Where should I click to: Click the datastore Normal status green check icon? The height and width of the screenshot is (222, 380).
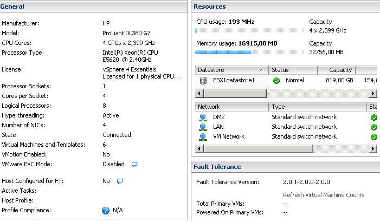pyautogui.click(x=276, y=81)
